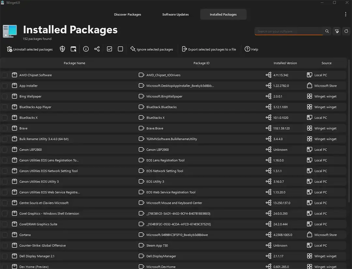Screen dimensions: 352x269
Task: Tick the Bing Wallpaper checkbox
Action: click(5, 96)
